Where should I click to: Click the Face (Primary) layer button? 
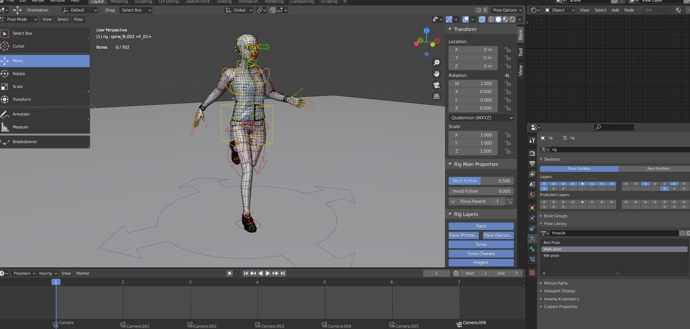coord(464,235)
